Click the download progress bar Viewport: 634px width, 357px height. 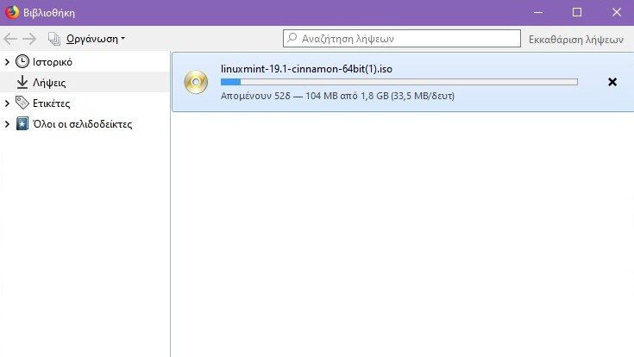pos(399,82)
